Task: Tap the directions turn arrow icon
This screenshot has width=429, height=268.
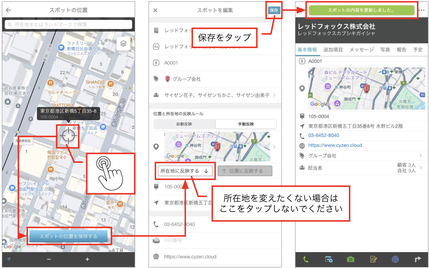Action: [x=417, y=259]
